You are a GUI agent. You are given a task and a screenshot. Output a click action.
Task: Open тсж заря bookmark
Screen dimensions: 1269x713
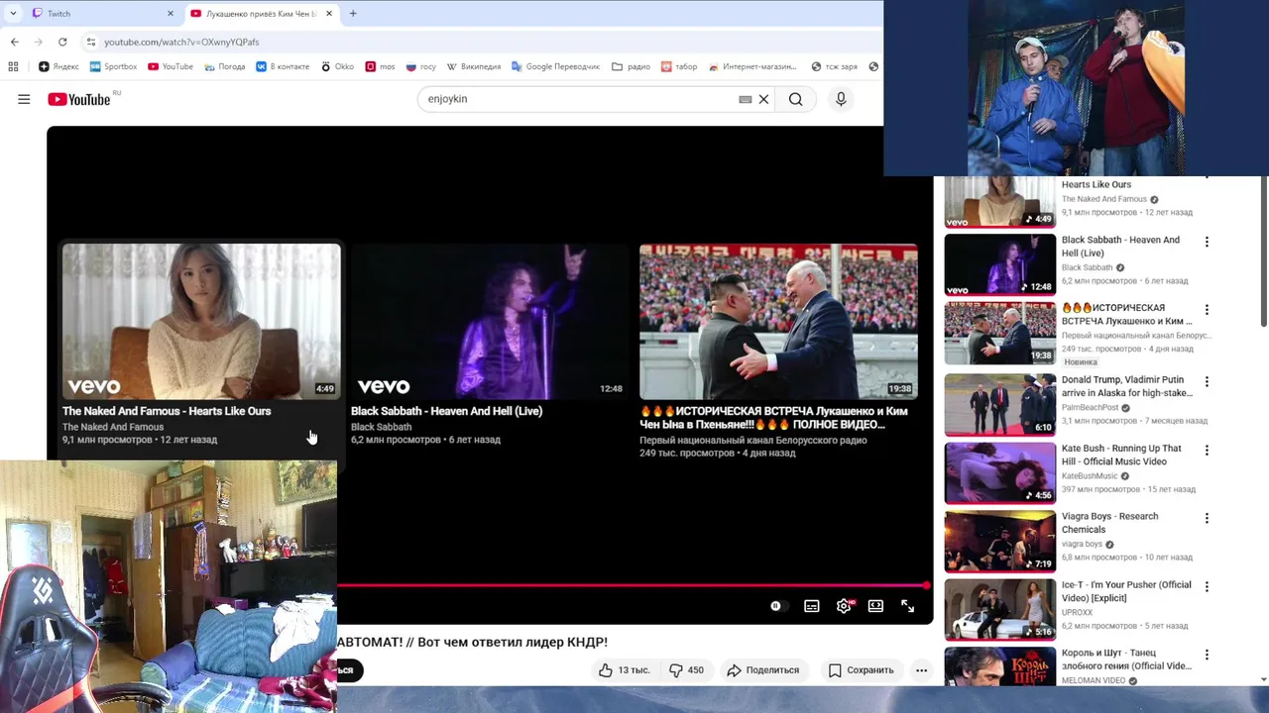834,66
